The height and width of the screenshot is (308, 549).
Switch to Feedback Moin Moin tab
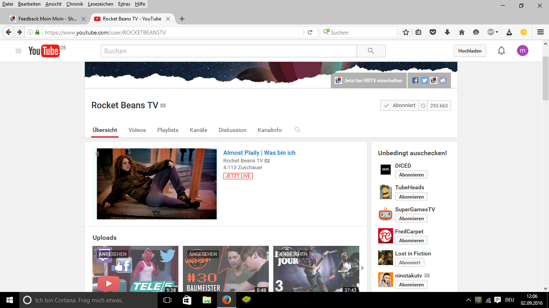coord(48,19)
